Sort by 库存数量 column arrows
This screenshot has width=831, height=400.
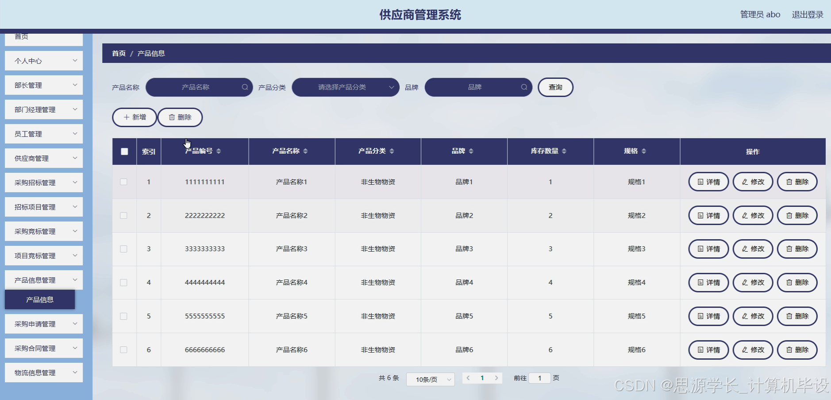564,151
